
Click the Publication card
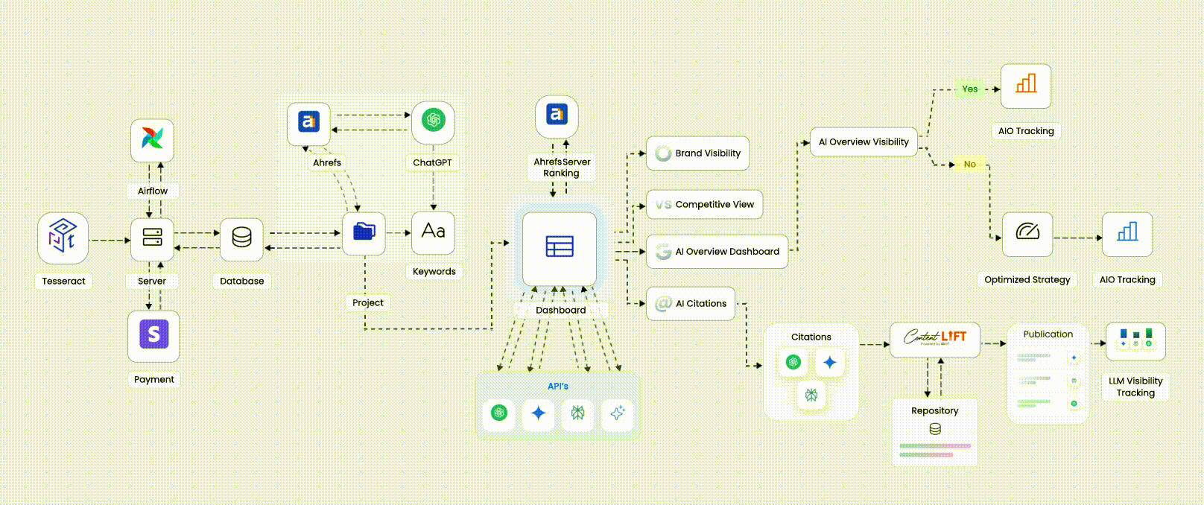1048,374
